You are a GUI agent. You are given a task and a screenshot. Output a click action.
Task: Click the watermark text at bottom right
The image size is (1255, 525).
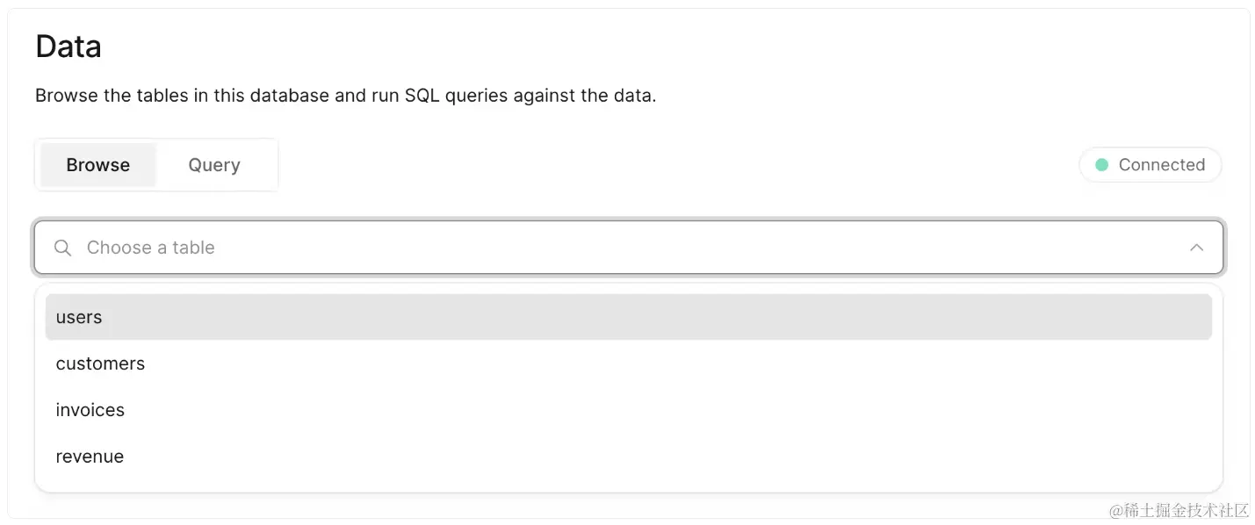tap(1178, 511)
